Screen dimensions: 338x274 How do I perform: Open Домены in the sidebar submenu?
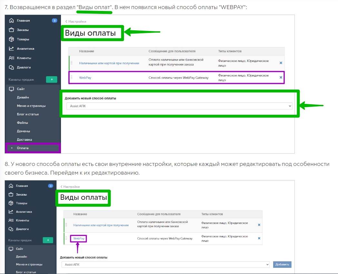pyautogui.click(x=24, y=131)
